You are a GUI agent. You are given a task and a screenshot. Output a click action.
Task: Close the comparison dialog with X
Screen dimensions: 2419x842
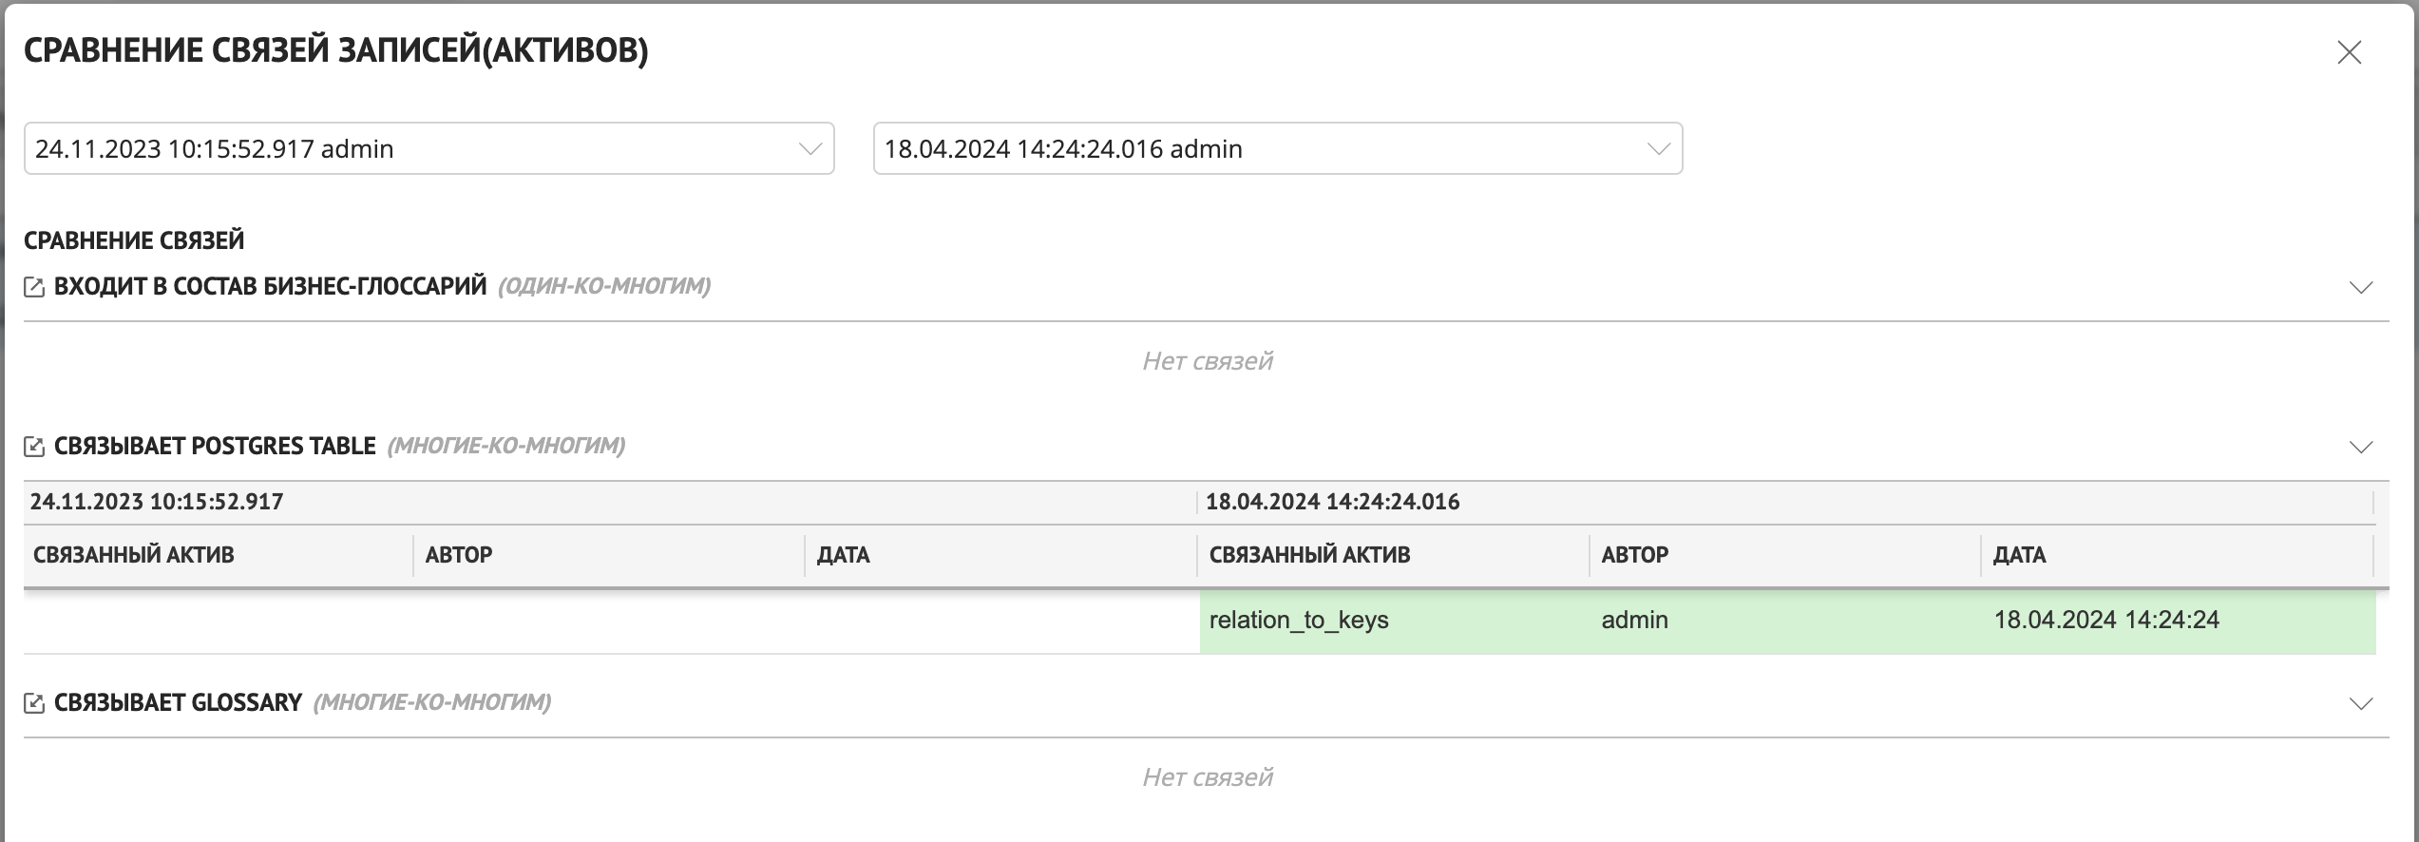(x=2349, y=53)
